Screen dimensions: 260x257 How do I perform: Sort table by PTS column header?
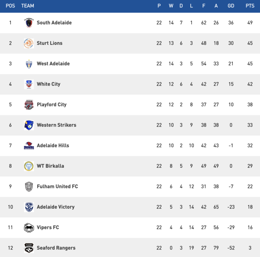point(250,6)
